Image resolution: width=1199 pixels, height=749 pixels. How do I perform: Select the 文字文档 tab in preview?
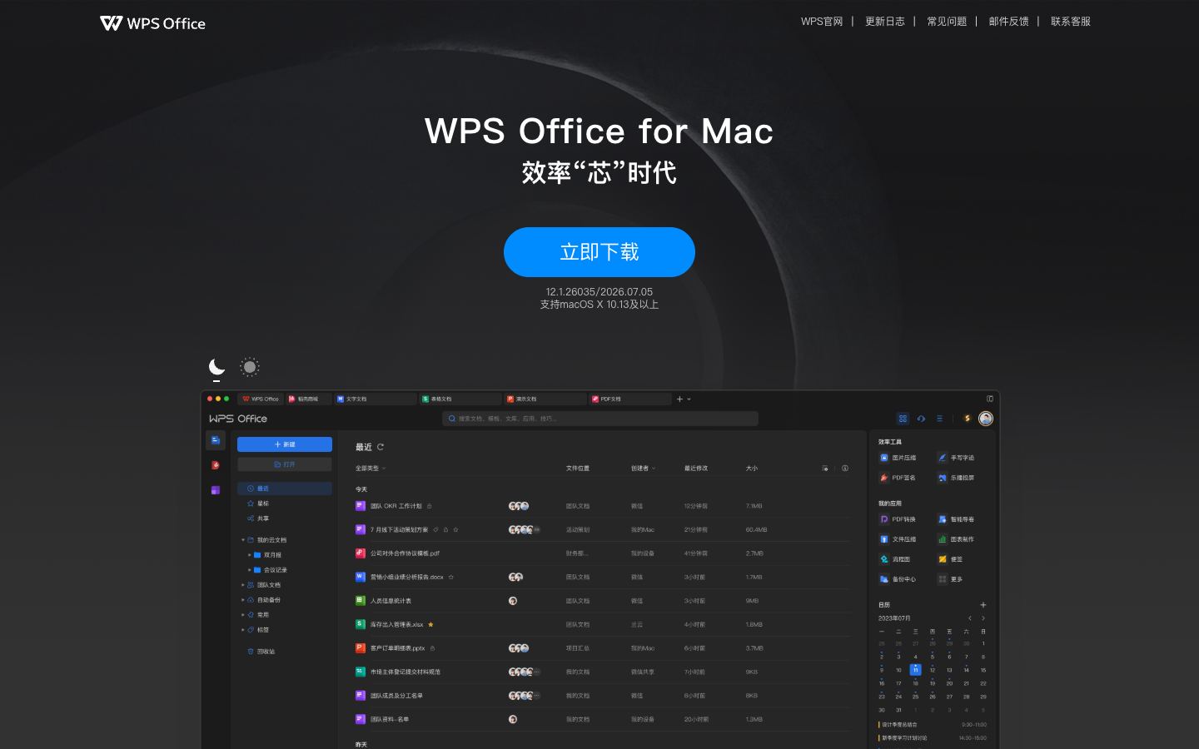tap(375, 399)
